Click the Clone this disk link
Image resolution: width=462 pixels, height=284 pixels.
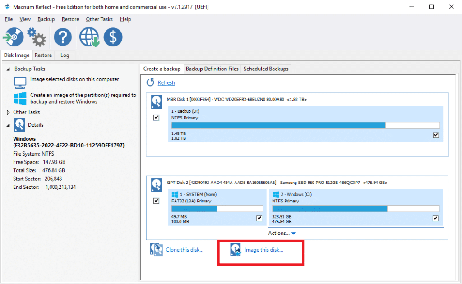184,250
